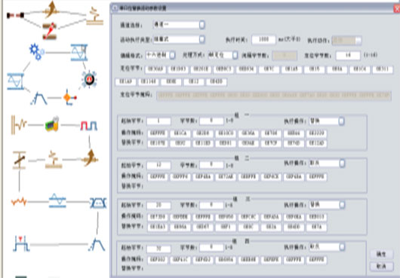This screenshot has height=278, width=400.
Task: Click the greyed-out interval byte count field
Action: coord(285,56)
